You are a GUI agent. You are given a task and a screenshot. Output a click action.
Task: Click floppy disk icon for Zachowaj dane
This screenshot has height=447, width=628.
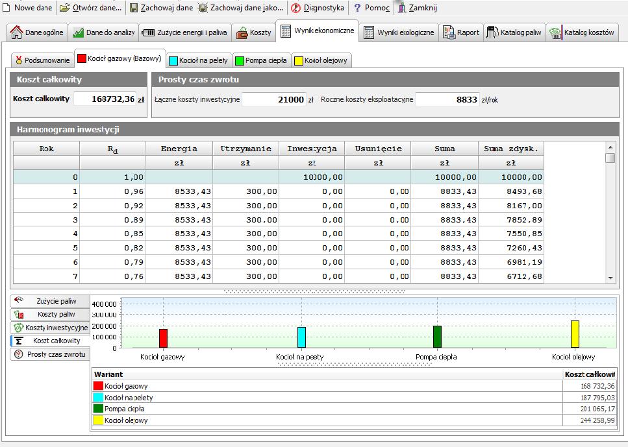(134, 8)
